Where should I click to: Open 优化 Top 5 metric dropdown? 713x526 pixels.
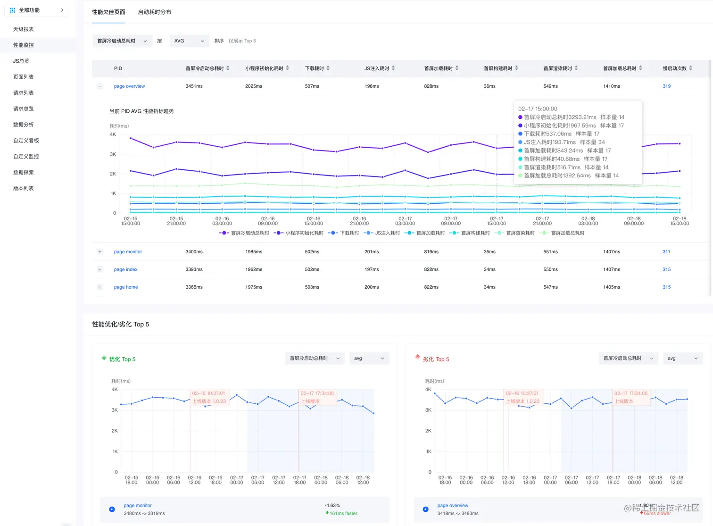tap(315, 359)
